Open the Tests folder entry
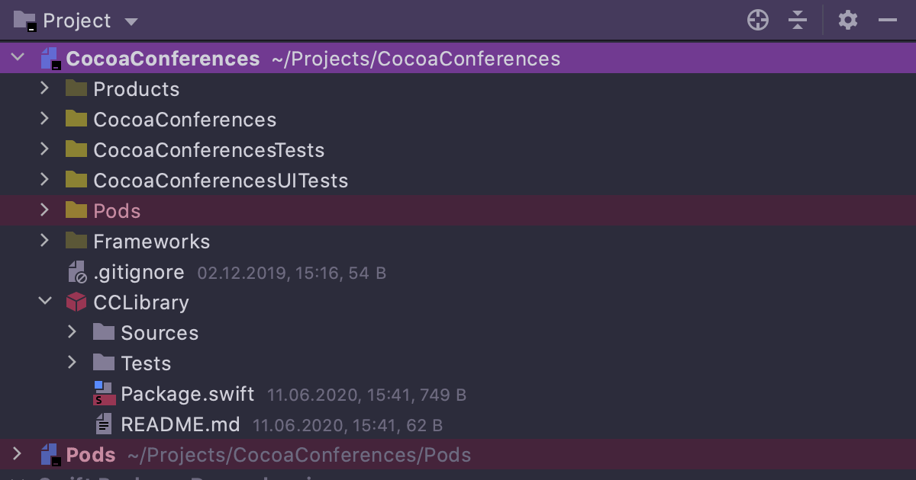Image resolution: width=916 pixels, height=480 pixels. click(x=146, y=363)
